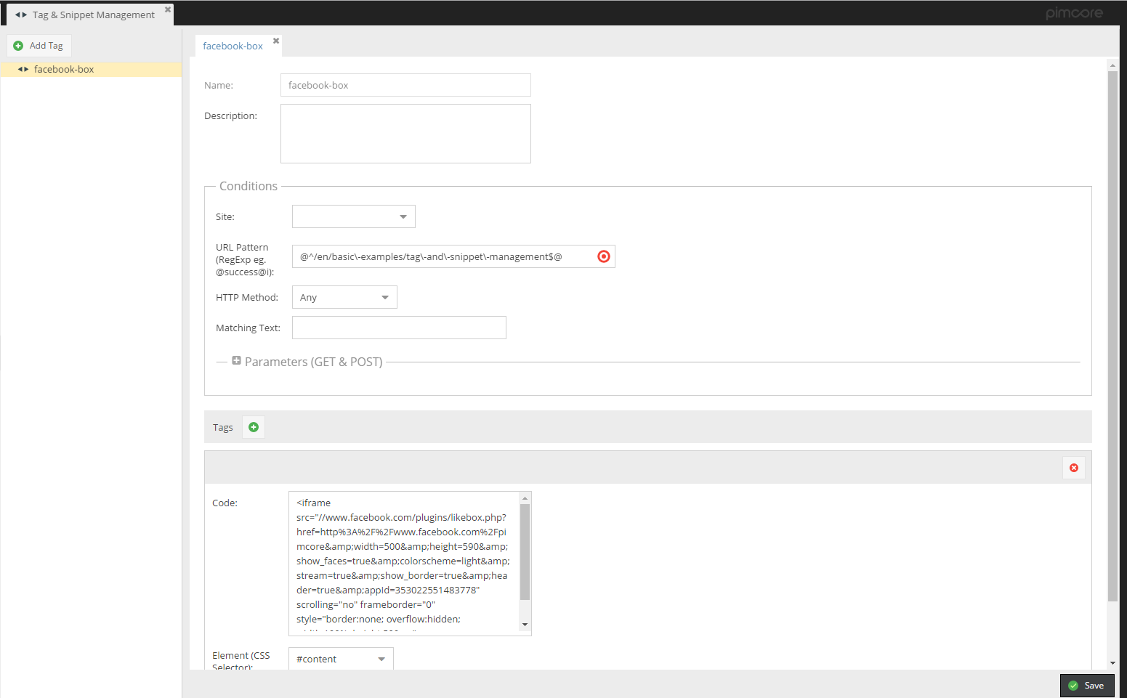Screen dimensions: 1127x698
Task: Click into the Name field
Action: click(405, 85)
